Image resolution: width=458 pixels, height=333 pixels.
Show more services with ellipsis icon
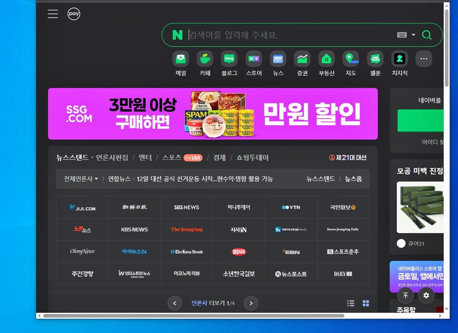(x=424, y=59)
